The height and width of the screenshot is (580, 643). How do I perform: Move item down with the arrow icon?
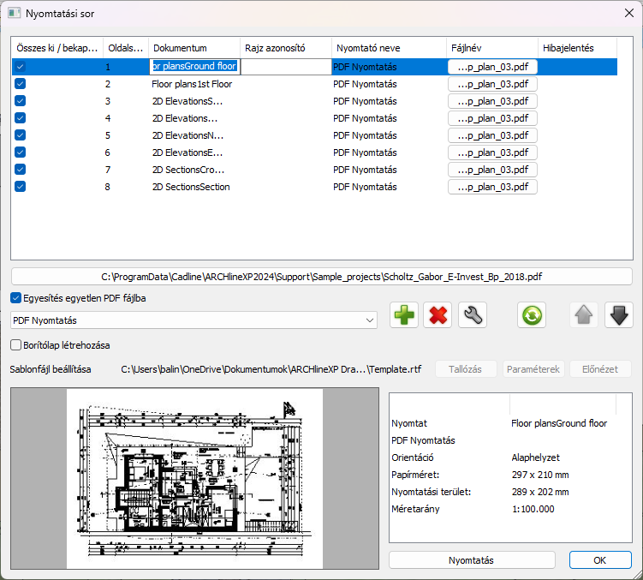coord(618,315)
